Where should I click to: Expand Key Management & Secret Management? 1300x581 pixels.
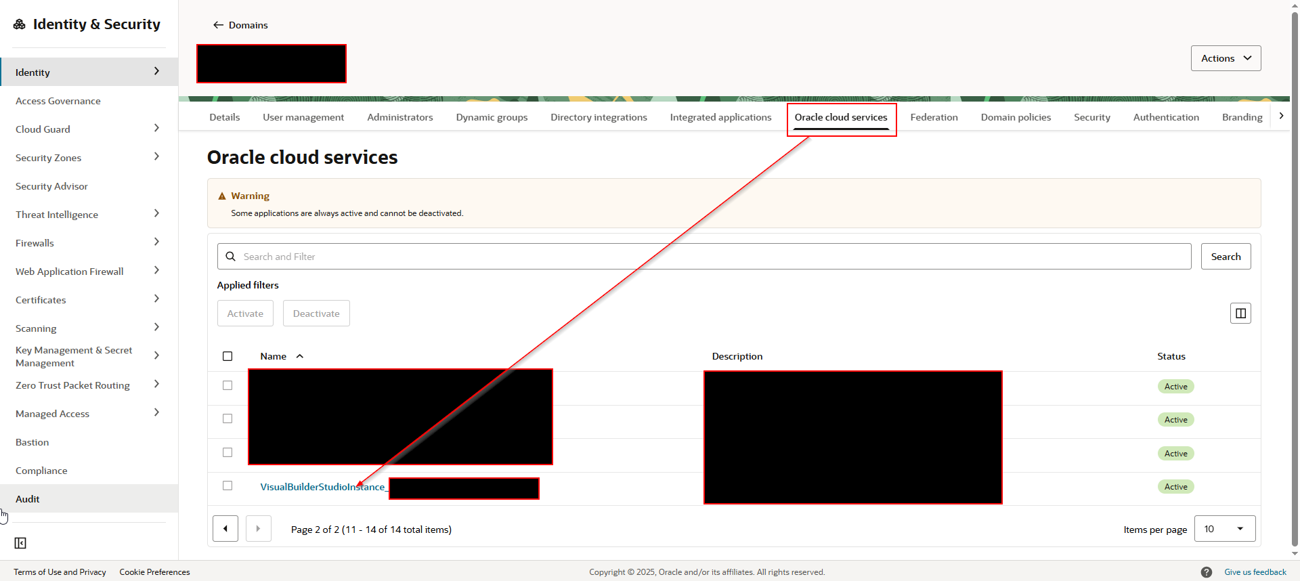tap(156, 356)
